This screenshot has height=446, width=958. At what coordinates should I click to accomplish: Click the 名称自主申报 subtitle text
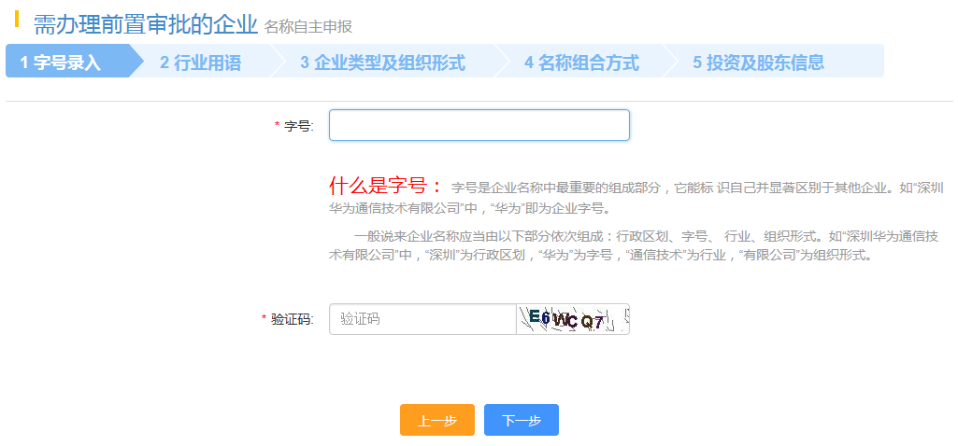click(x=308, y=27)
